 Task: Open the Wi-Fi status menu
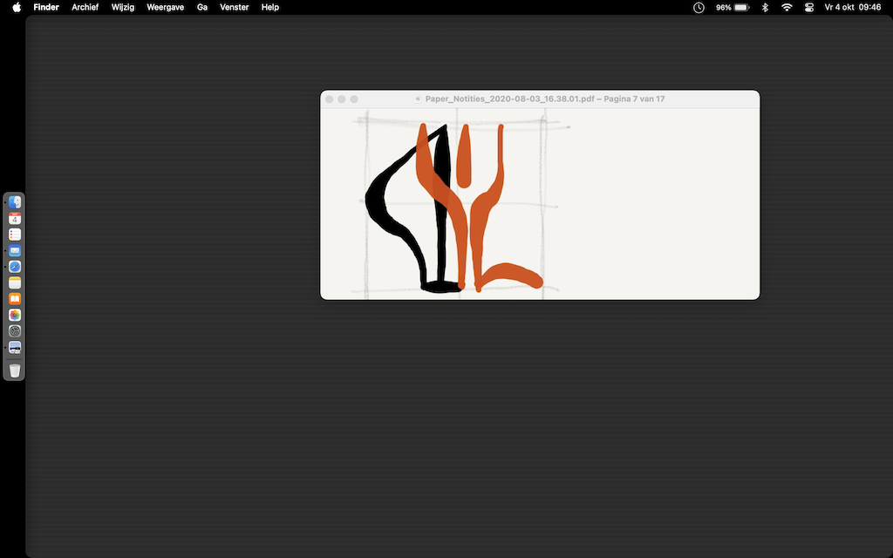pyautogui.click(x=787, y=7)
